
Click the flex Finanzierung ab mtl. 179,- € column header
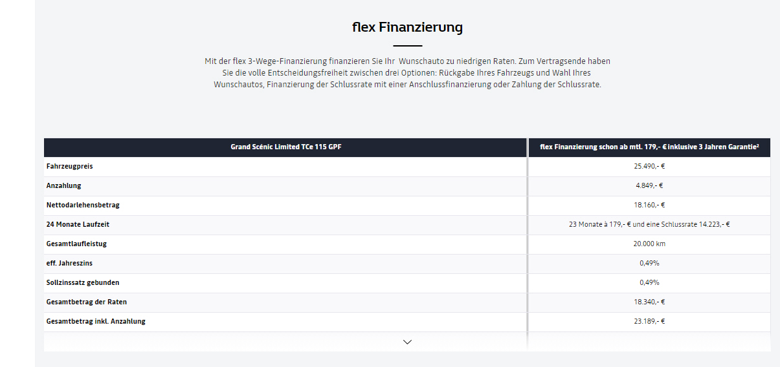(x=649, y=147)
